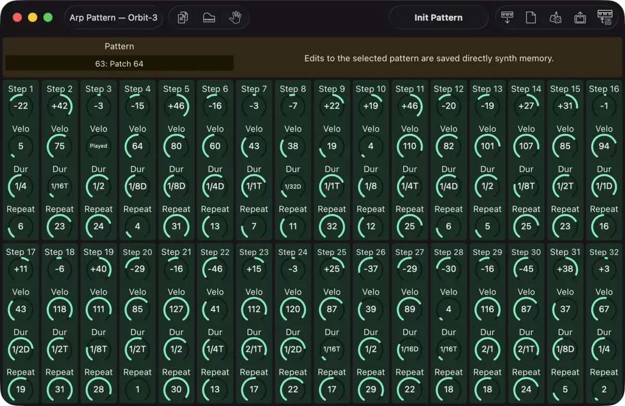This screenshot has width=625, height=406.
Task: Click the Step 28 transpose knob showing -30
Action: click(448, 269)
